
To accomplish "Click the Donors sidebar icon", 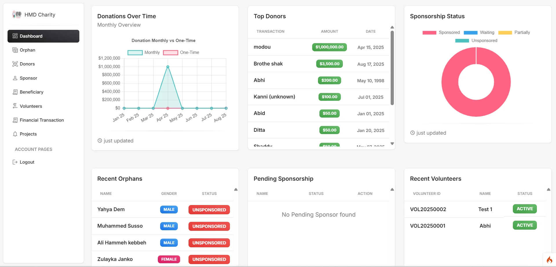I will pyautogui.click(x=15, y=64).
